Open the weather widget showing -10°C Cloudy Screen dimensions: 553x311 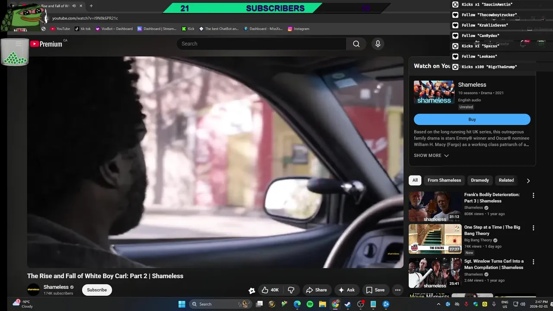(22, 304)
